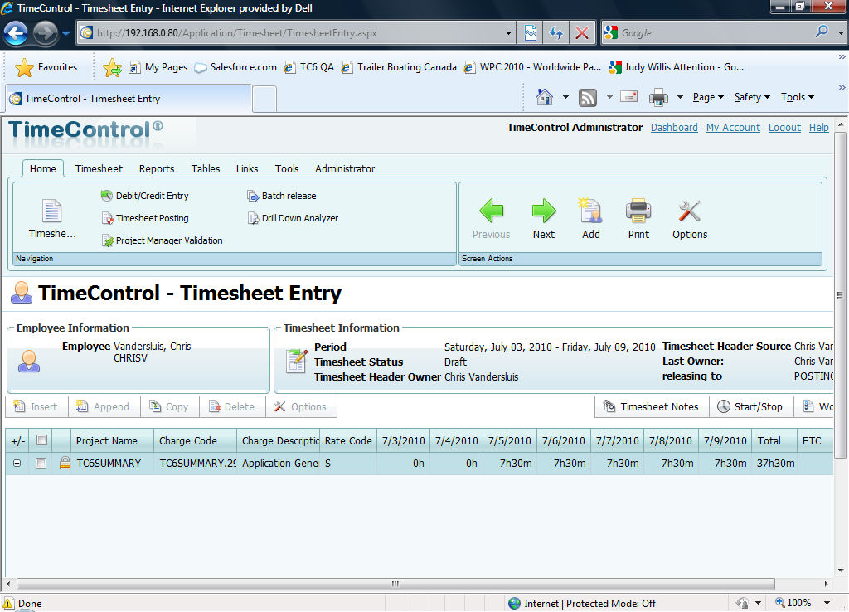This screenshot has width=849, height=612.
Task: Switch to the Home ribbon tab
Action: [43, 168]
